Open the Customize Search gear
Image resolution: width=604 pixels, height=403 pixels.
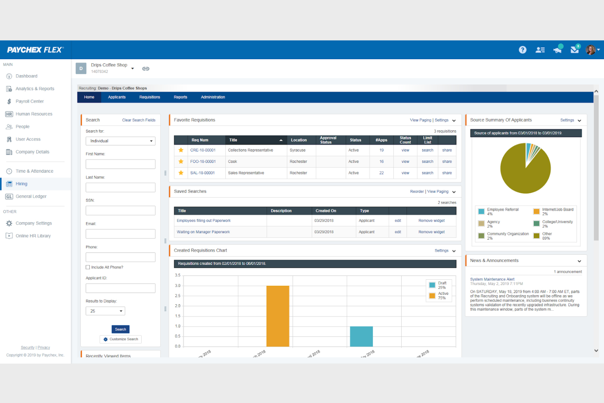(x=120, y=339)
